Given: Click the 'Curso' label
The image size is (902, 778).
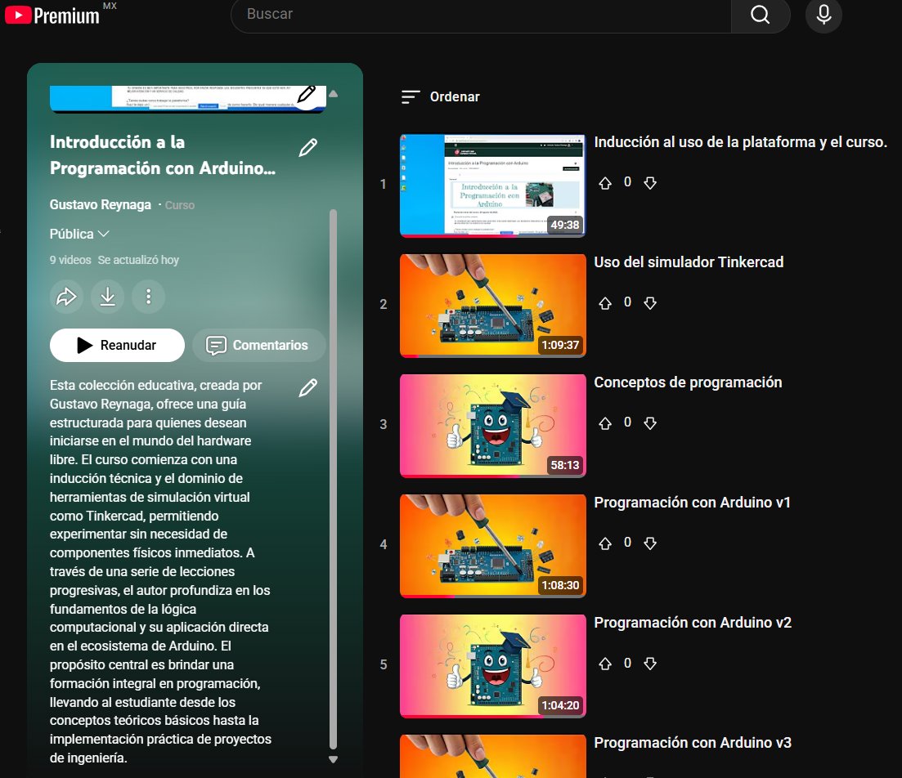Looking at the screenshot, I should (x=179, y=205).
